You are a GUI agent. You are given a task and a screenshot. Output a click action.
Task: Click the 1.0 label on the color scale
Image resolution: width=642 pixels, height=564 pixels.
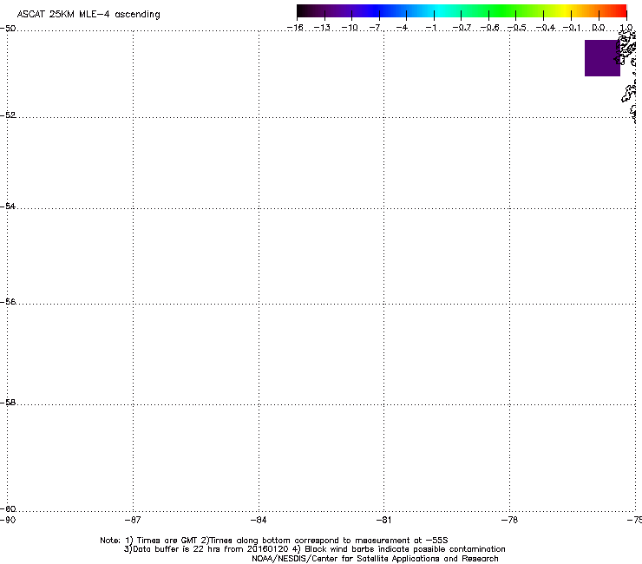(x=626, y=28)
